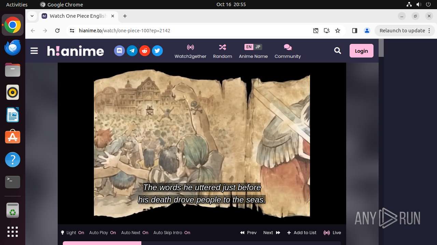The height and width of the screenshot is (245, 437).
Task: Skip to the Next episode
Action: pyautogui.click(x=272, y=233)
